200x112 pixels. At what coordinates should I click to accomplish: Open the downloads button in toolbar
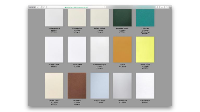coord(157,7)
